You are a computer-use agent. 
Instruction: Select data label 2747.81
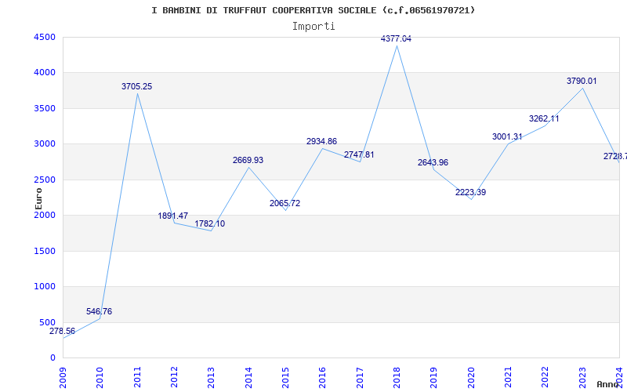point(359,154)
